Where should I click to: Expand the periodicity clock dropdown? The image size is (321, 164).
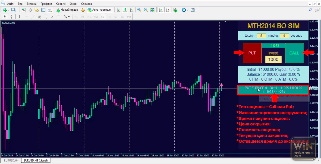[188, 10]
